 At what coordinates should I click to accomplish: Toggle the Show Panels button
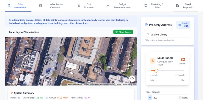click(x=123, y=32)
